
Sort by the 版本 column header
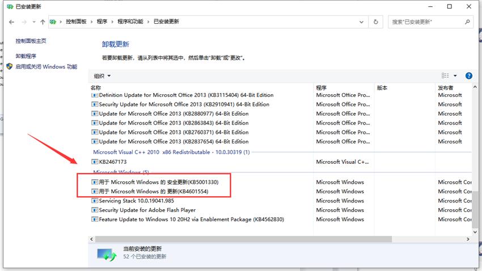tap(382, 87)
